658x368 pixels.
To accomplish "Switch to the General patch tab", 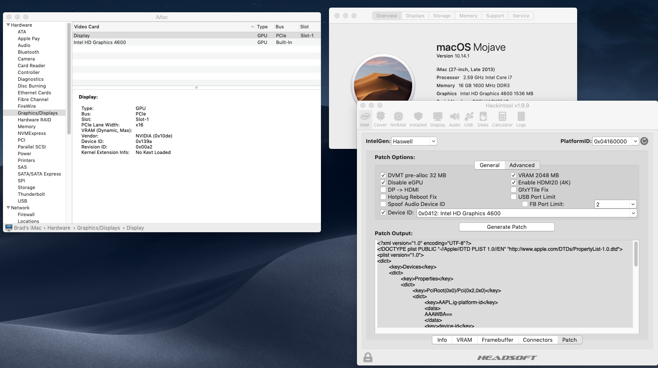I will click(x=489, y=165).
